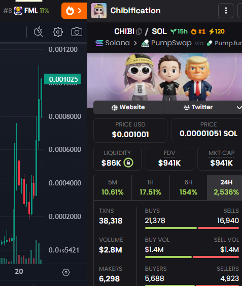
Task: Click the #1 trending flame badge
Action: 198,31
